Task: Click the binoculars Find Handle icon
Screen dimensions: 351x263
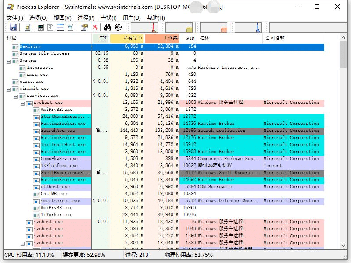Action: pyautogui.click(x=107, y=27)
